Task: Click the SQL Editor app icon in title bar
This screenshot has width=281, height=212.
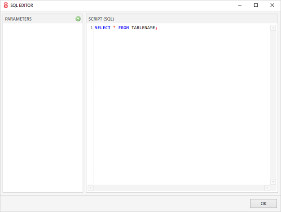Action: pos(6,5)
